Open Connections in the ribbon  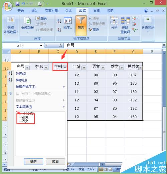point(41,18)
